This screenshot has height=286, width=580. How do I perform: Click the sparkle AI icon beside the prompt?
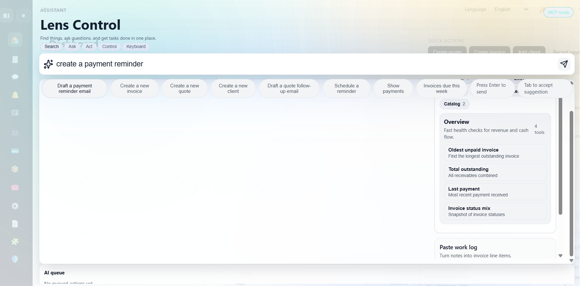[x=48, y=64]
